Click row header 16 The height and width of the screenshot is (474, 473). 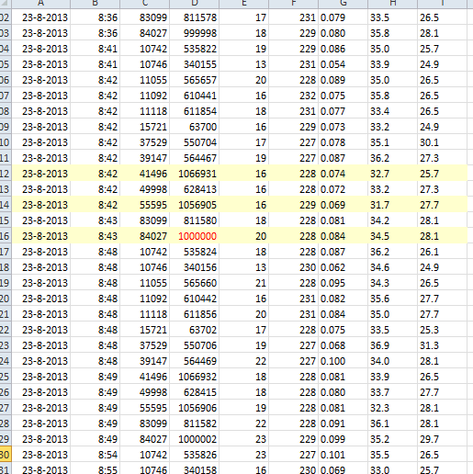6,236
